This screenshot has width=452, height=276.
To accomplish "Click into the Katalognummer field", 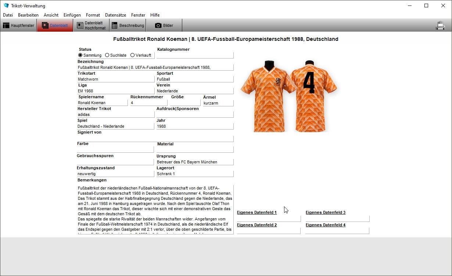I will click(195, 56).
